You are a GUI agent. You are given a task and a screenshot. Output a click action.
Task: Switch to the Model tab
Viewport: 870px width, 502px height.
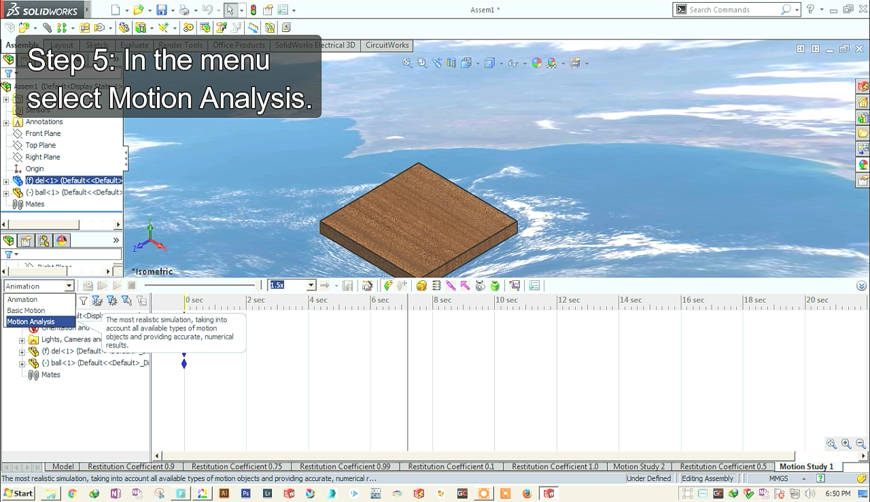tap(63, 467)
